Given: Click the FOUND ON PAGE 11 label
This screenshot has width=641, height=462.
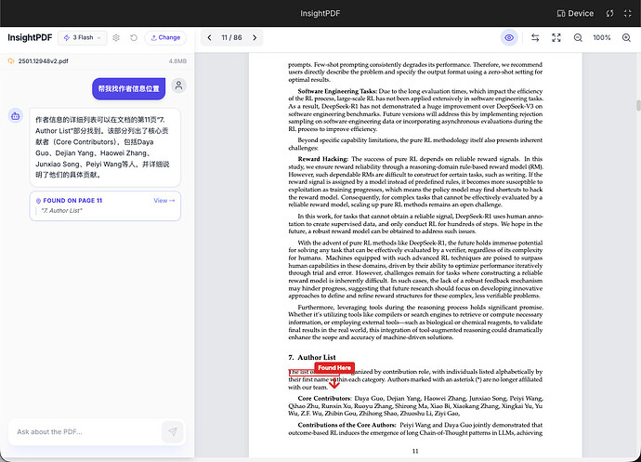Looking at the screenshot, I should [x=72, y=201].
